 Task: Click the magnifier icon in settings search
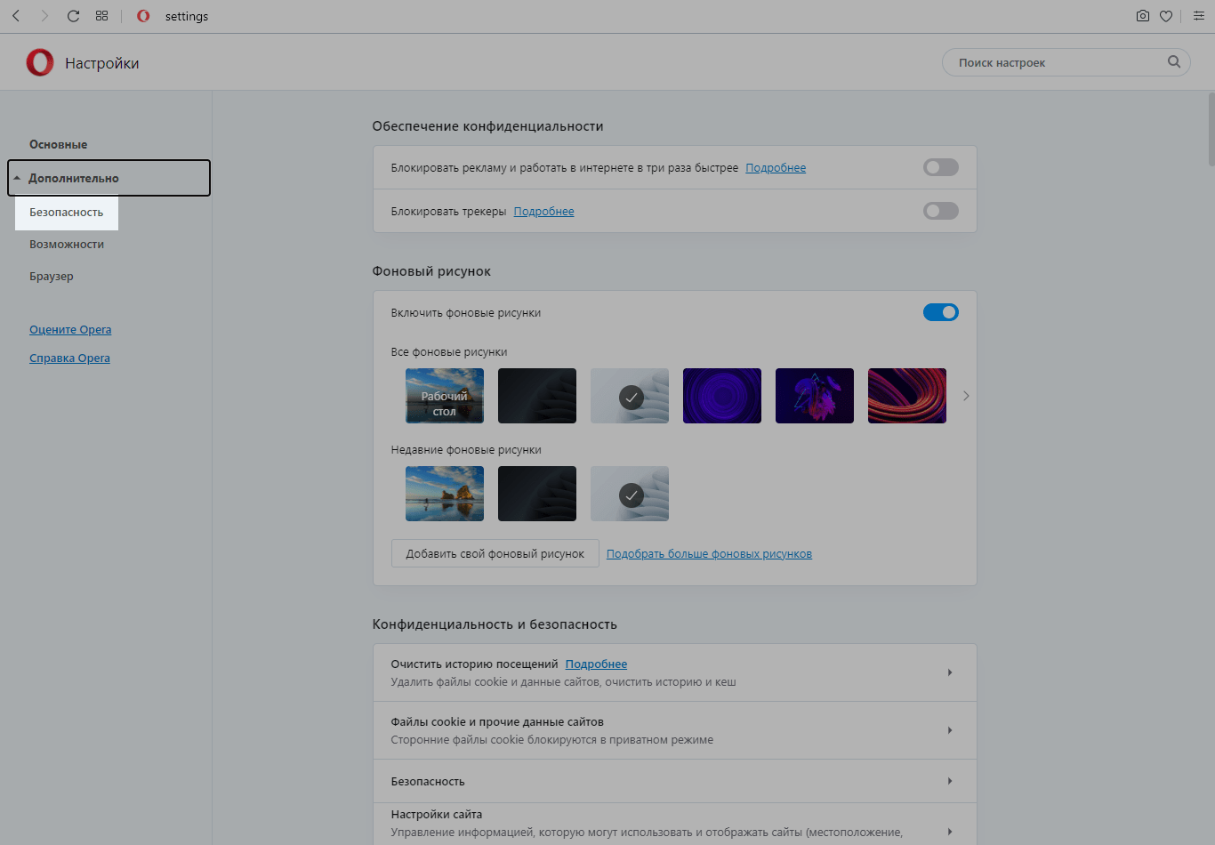[1174, 61]
